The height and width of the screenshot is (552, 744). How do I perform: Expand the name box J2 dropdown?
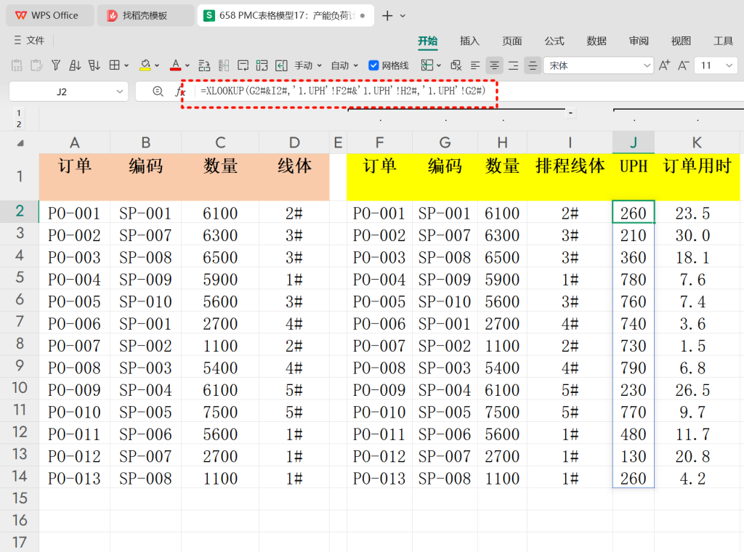pos(120,92)
